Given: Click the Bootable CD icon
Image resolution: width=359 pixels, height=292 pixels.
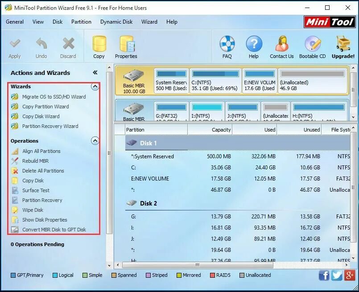Looking at the screenshot, I should (x=313, y=44).
